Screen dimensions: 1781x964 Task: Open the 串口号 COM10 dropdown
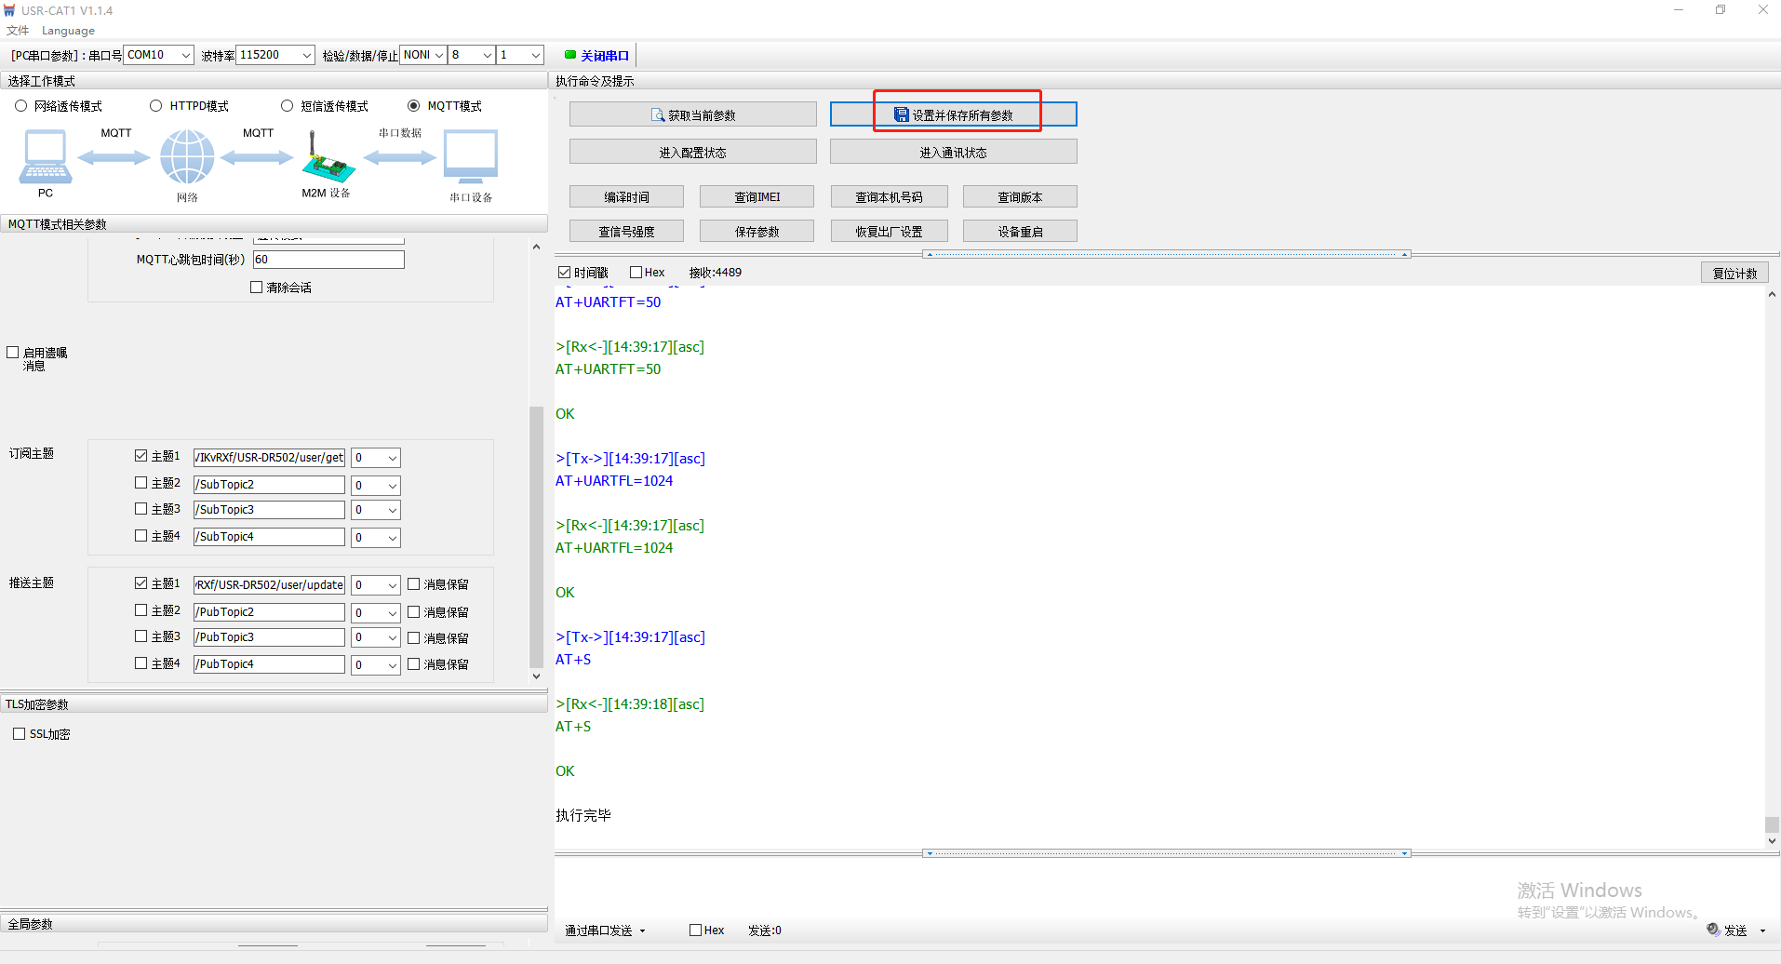(185, 55)
